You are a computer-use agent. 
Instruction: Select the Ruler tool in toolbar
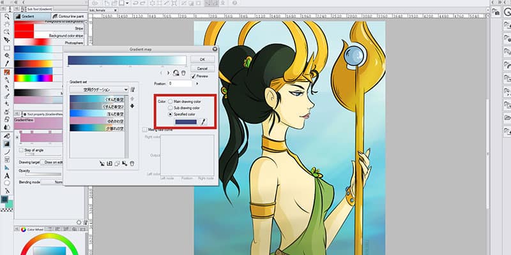click(x=6, y=168)
